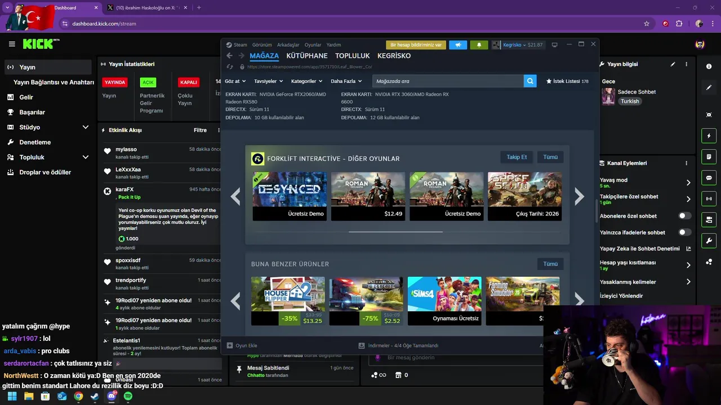Switch to Steam KÜTÜPHANE tab
Viewport: 721px width, 405px height.
(307, 56)
